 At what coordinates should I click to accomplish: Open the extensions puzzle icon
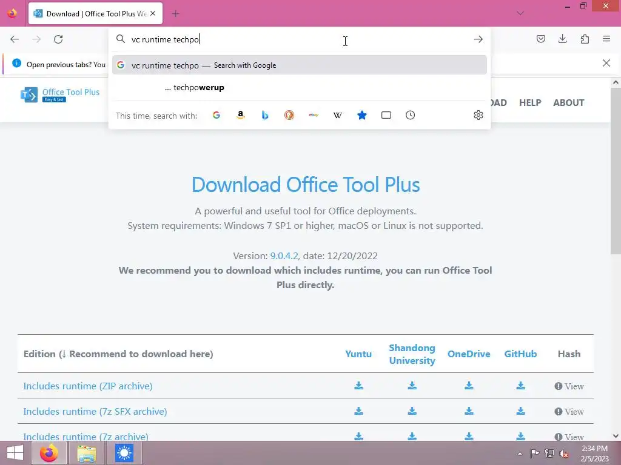click(585, 39)
